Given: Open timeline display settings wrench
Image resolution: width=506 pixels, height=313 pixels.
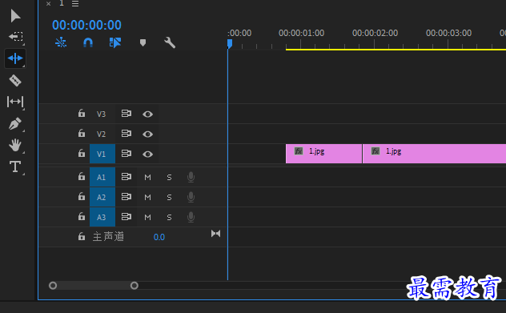Looking at the screenshot, I should 170,42.
